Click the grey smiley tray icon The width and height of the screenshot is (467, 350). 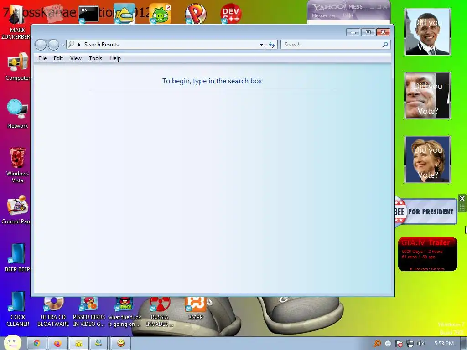pyautogui.click(x=388, y=344)
